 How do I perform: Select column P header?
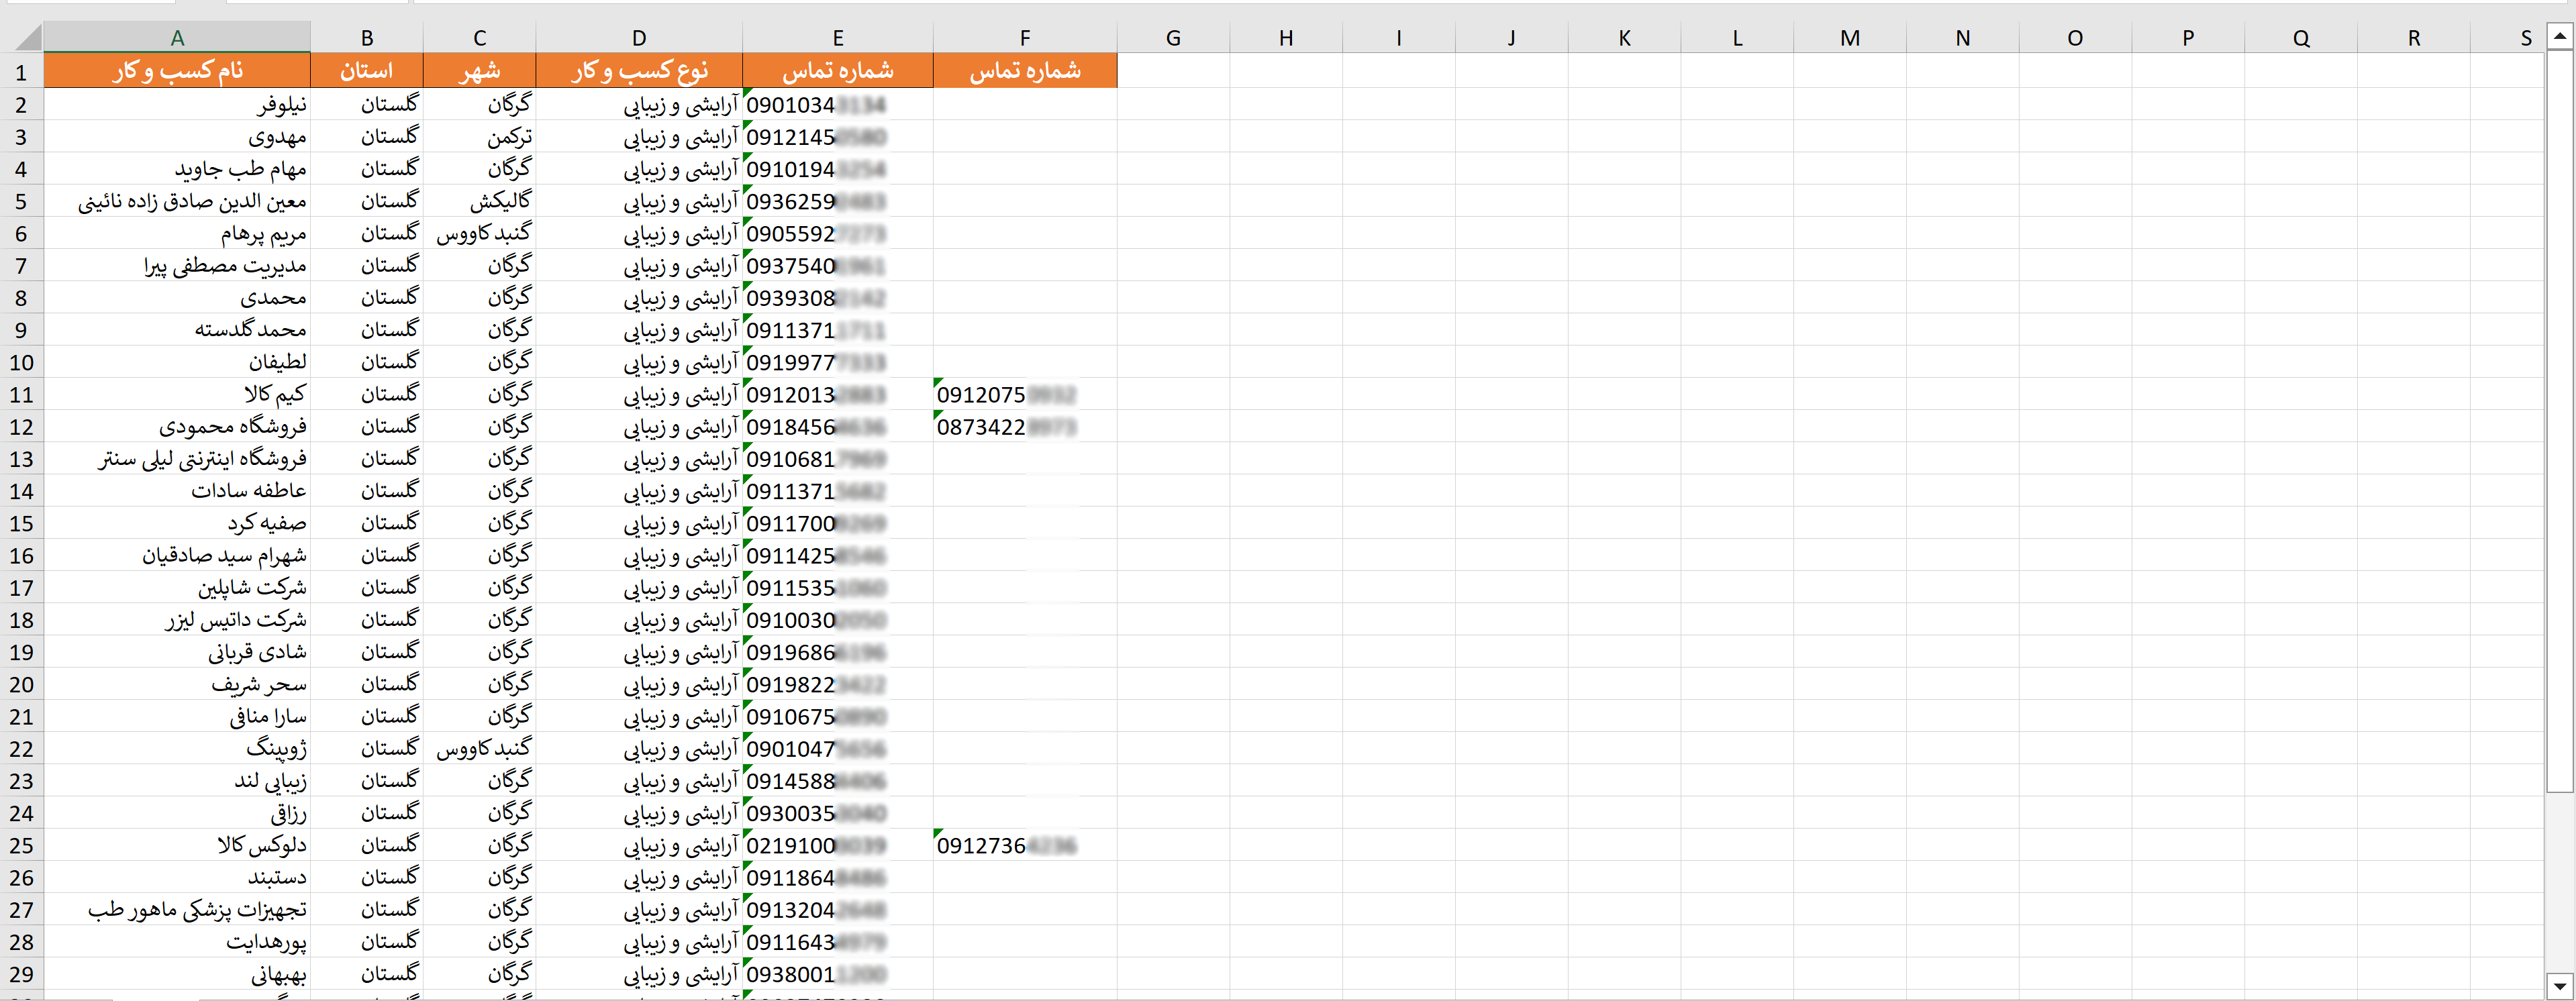[x=2188, y=38]
